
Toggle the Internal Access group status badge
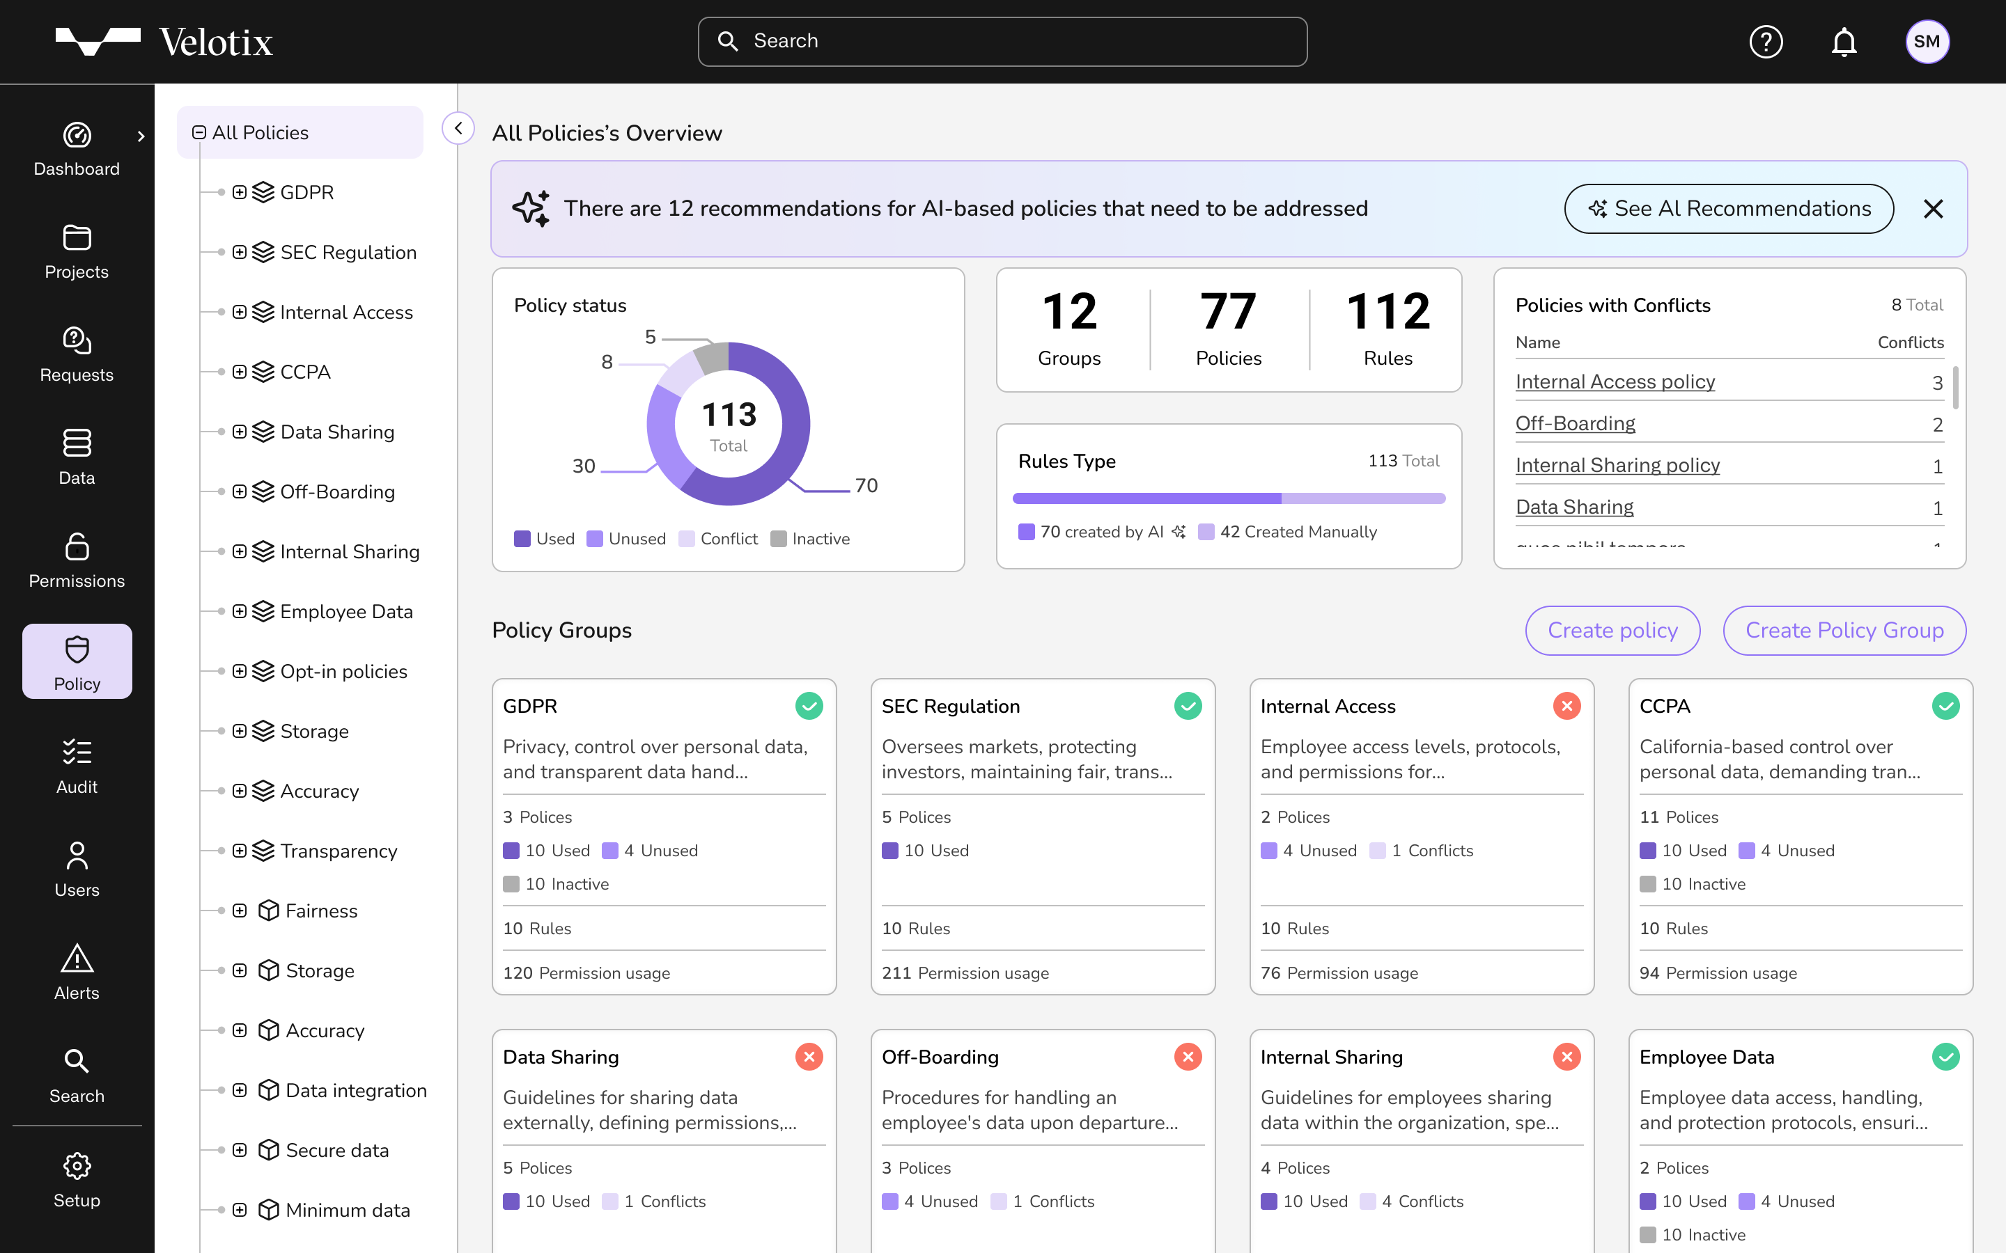tap(1566, 705)
